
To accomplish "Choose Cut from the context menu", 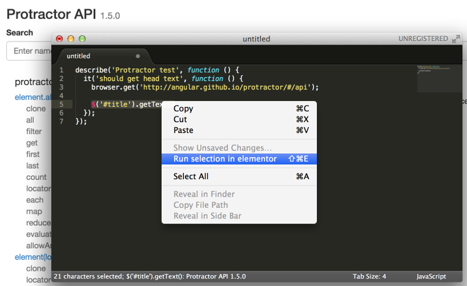I will pos(239,120).
